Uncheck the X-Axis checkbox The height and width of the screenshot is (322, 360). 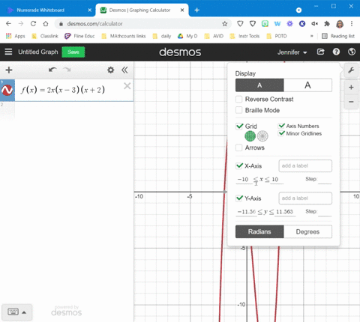click(239, 165)
